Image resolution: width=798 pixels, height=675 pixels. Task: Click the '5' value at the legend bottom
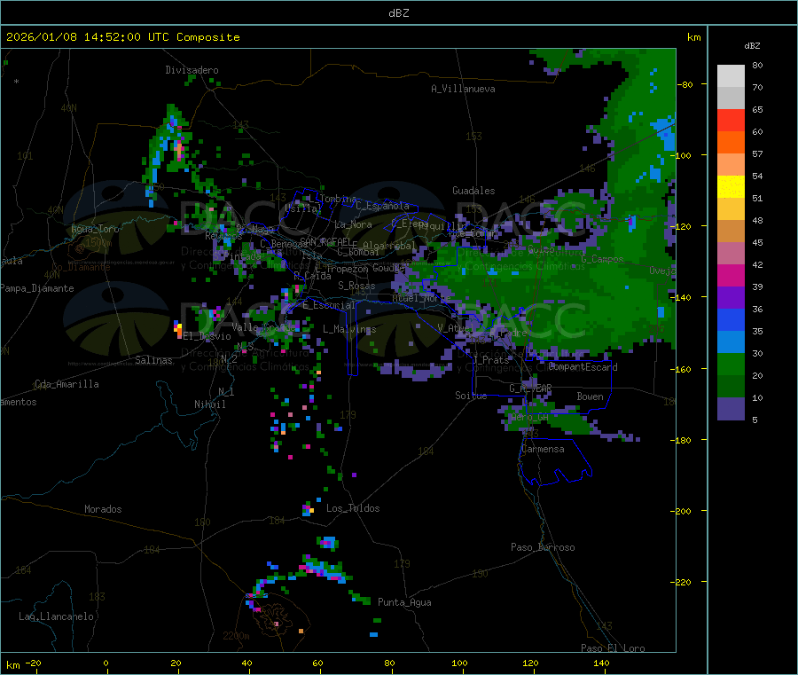coord(755,420)
